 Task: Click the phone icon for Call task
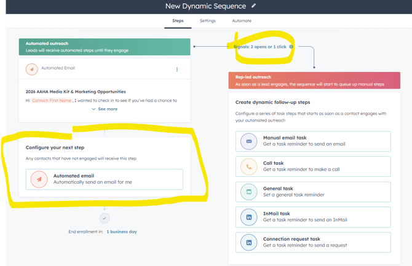(249, 166)
